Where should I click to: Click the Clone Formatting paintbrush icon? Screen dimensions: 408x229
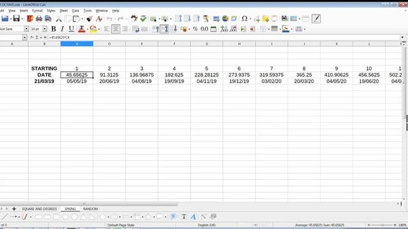90,18
